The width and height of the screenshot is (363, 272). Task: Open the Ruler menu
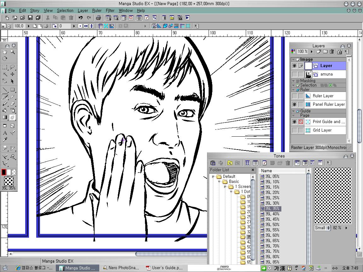tap(97, 10)
